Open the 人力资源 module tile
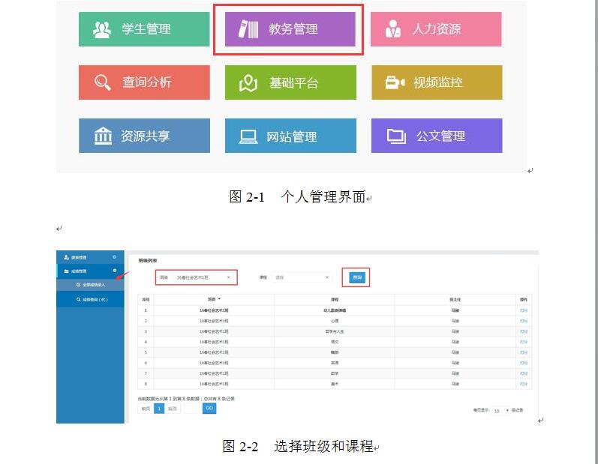The height and width of the screenshot is (464, 598). pyautogui.click(x=436, y=29)
